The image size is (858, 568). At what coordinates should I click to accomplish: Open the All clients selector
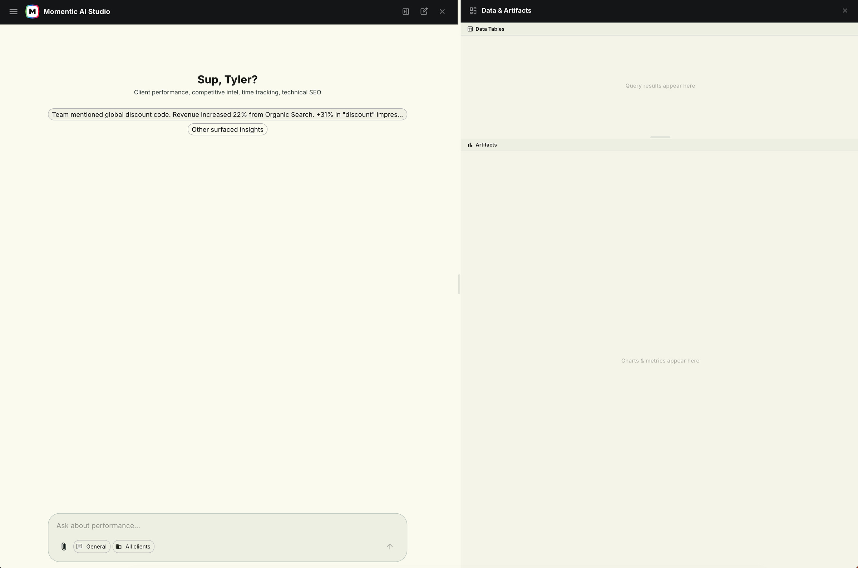(133, 546)
